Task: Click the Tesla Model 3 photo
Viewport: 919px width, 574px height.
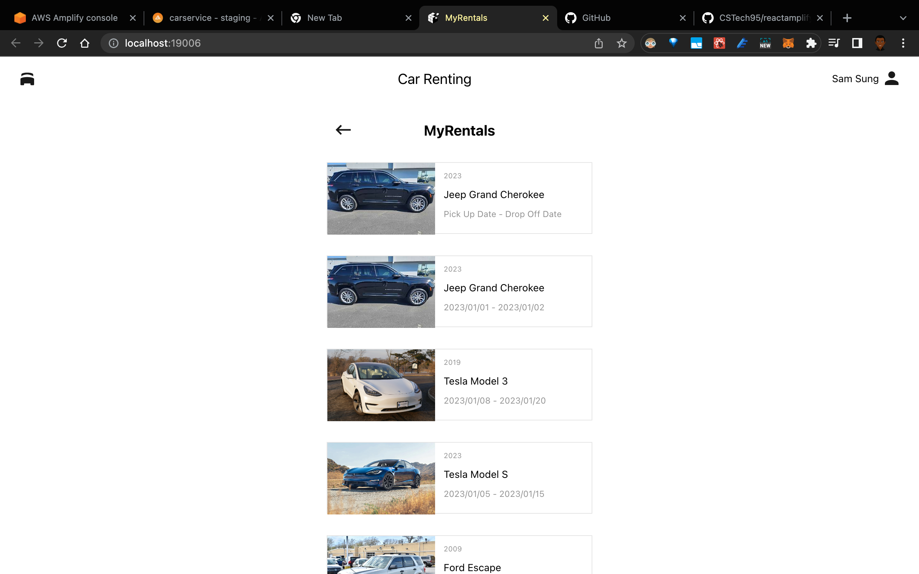Action: click(381, 385)
